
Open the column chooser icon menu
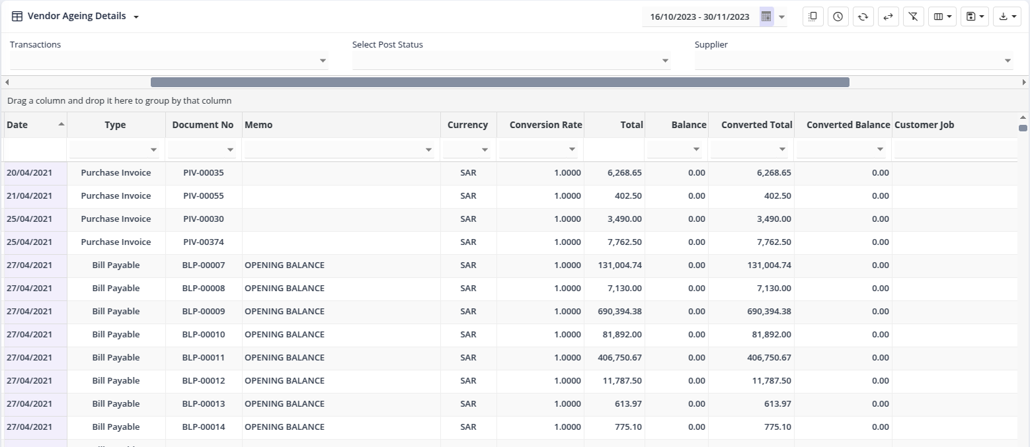[x=942, y=17]
